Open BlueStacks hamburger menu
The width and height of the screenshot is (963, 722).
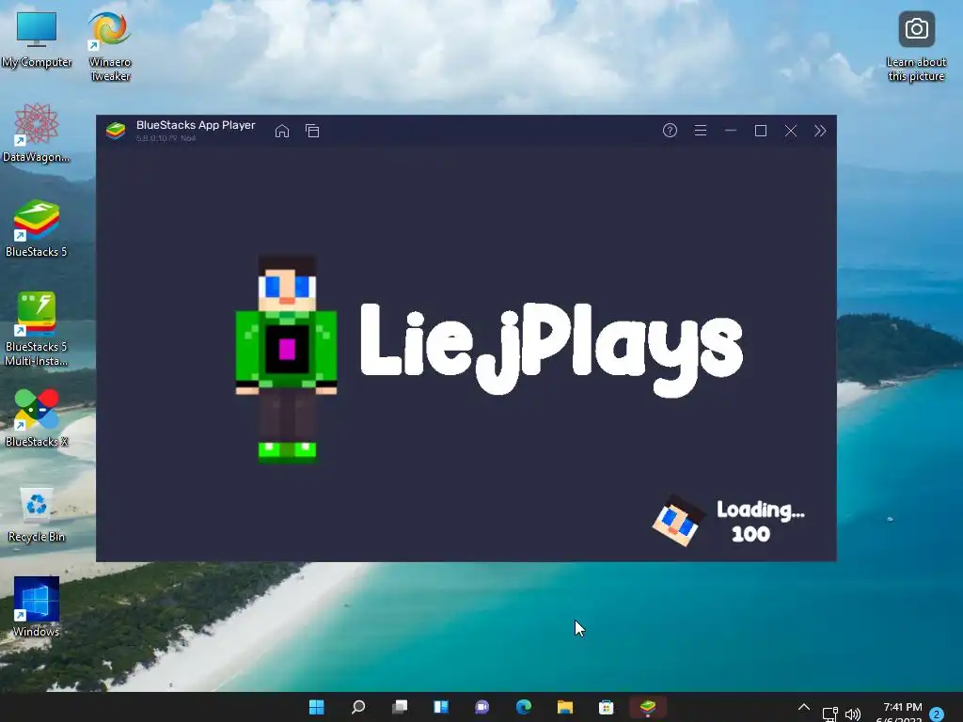pos(700,130)
